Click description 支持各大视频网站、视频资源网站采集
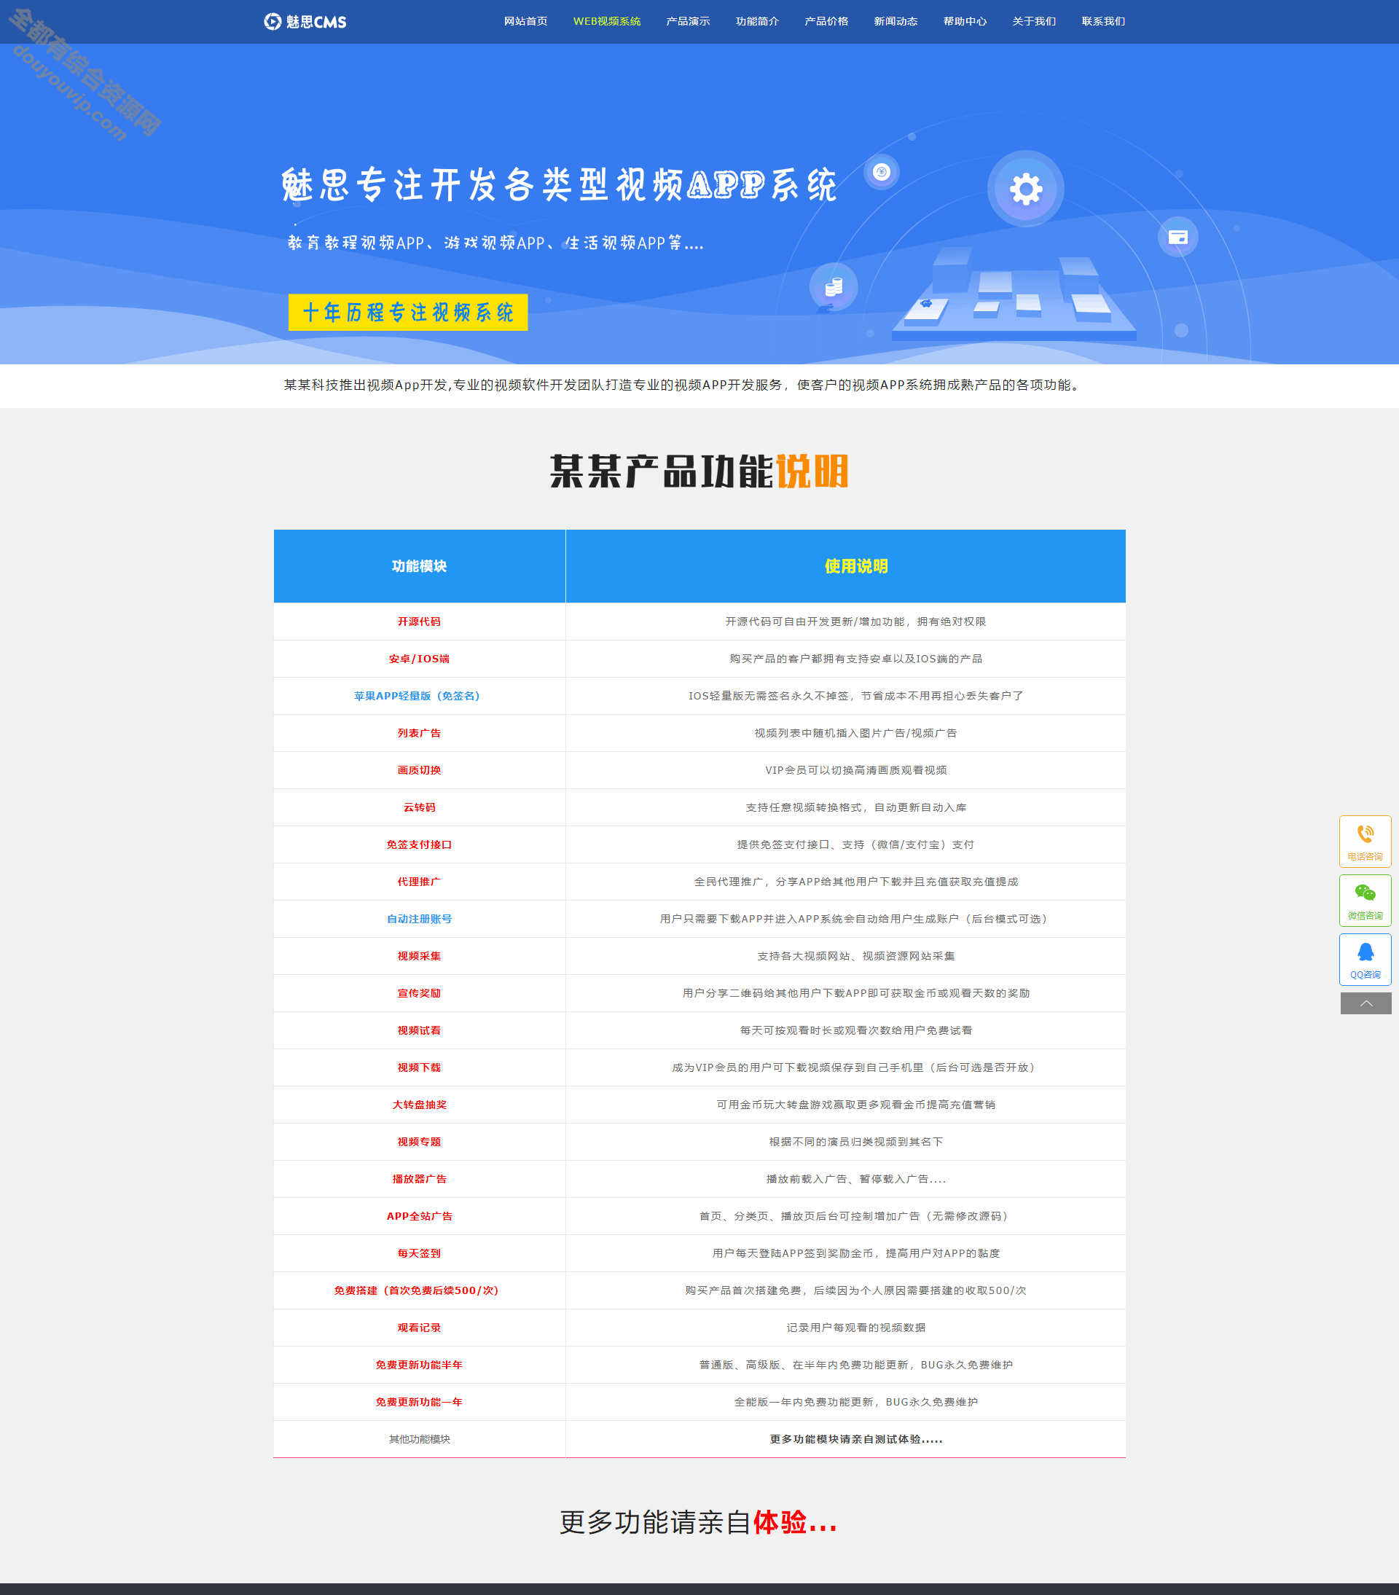The width and height of the screenshot is (1399, 1595). click(x=856, y=956)
